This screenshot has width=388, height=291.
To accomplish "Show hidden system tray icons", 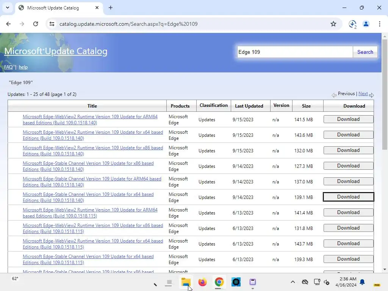I will coord(293,282).
